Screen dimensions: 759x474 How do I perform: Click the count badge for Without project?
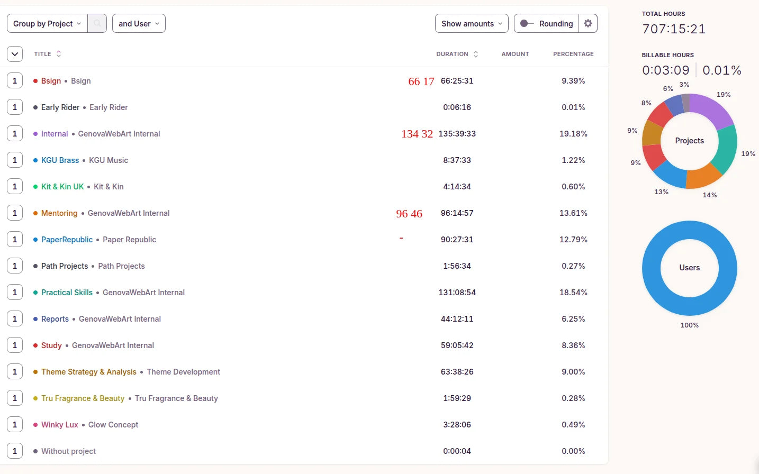coord(15,451)
